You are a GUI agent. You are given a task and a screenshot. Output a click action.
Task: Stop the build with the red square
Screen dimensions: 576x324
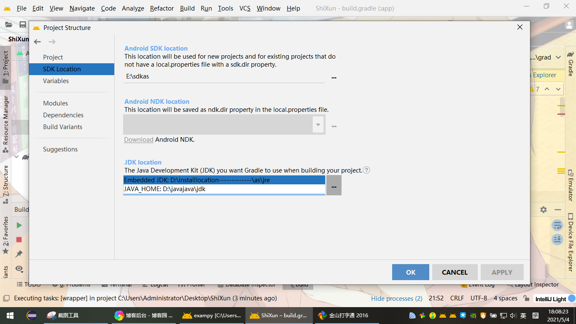pos(19,240)
